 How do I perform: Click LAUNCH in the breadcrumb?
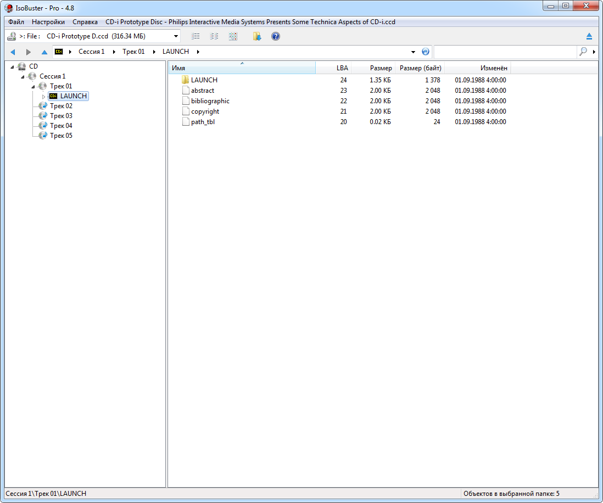[176, 52]
